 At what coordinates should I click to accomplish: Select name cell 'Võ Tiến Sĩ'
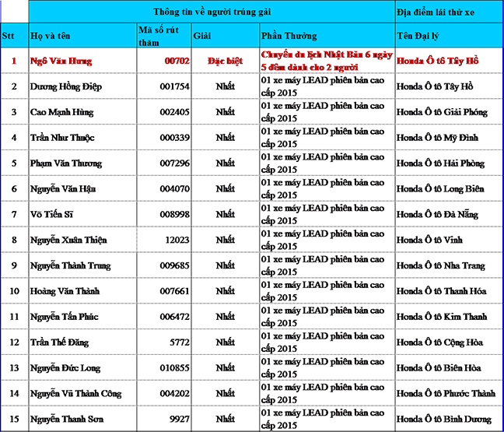pyautogui.click(x=82, y=214)
